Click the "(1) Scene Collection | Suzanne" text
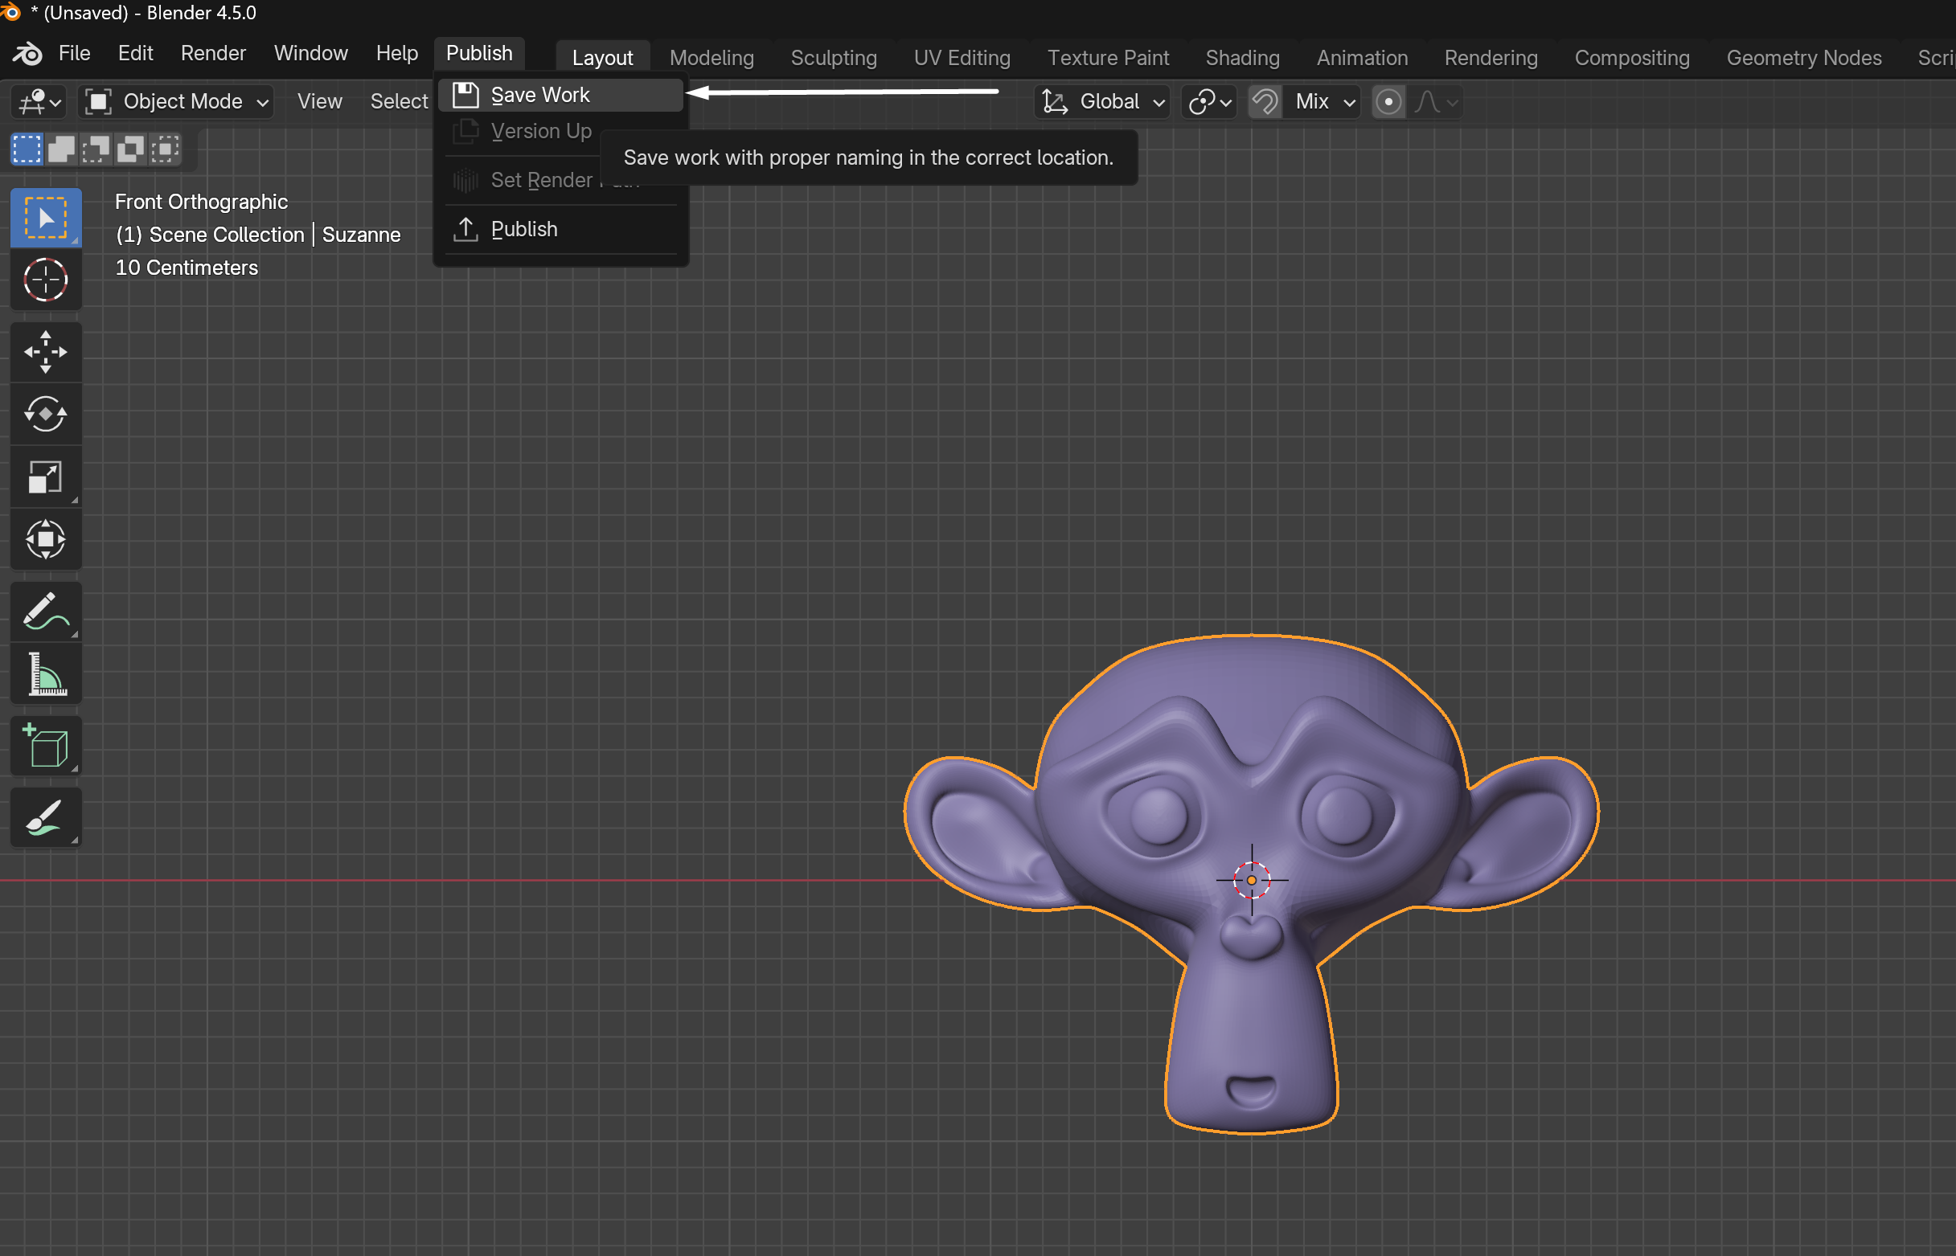 [258, 235]
